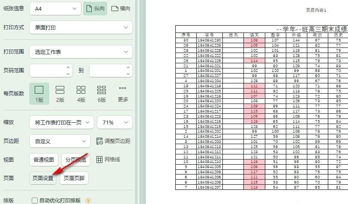The height and width of the screenshot is (204, 348).
Task: Open the 将工作表打印在一页 scaling dropdown
Action: pos(62,122)
